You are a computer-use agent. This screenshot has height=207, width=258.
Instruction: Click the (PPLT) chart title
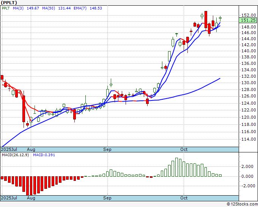coord(9,3)
